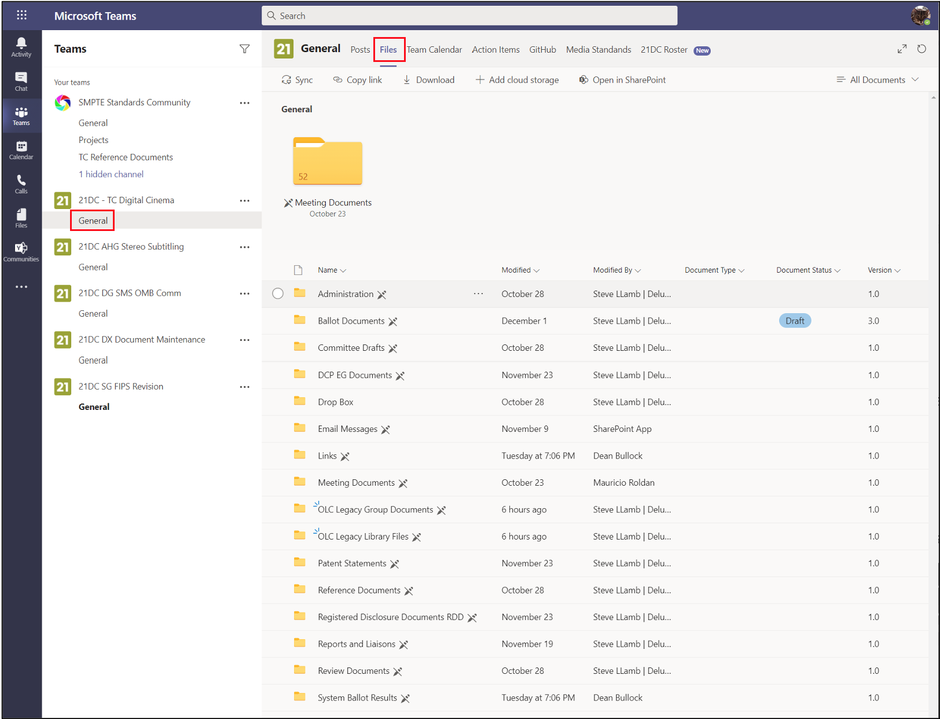
Task: Open the All Documents view dropdown
Action: 877,80
